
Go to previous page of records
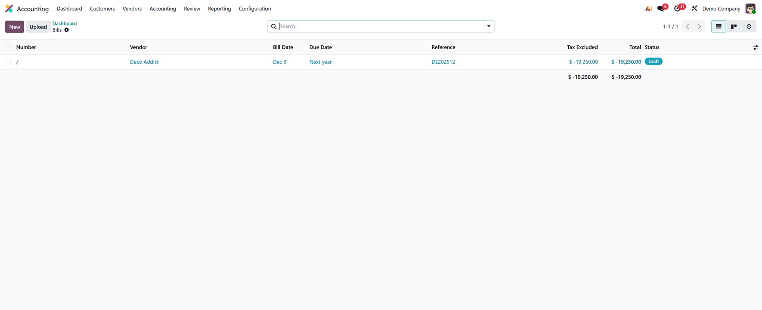688,27
